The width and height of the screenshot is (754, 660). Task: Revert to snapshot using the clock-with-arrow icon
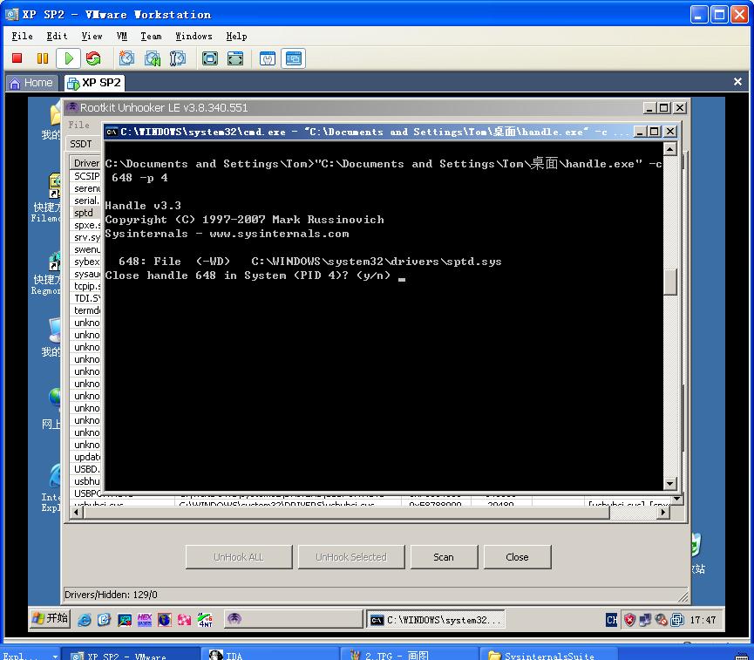tap(153, 58)
